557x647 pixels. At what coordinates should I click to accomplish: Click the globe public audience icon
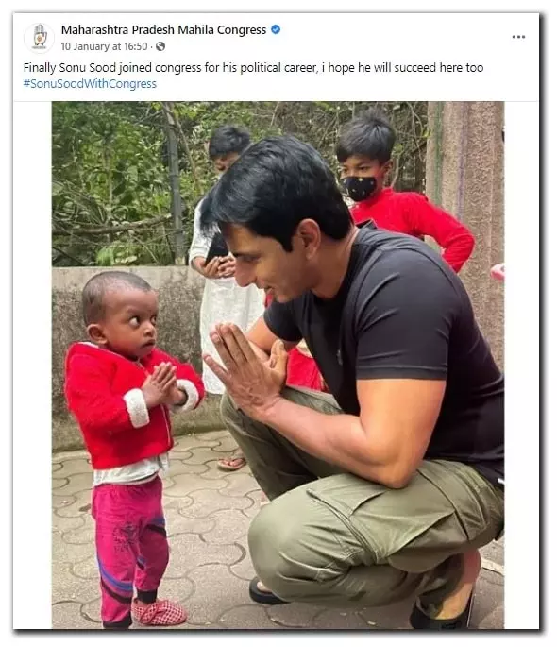[160, 46]
